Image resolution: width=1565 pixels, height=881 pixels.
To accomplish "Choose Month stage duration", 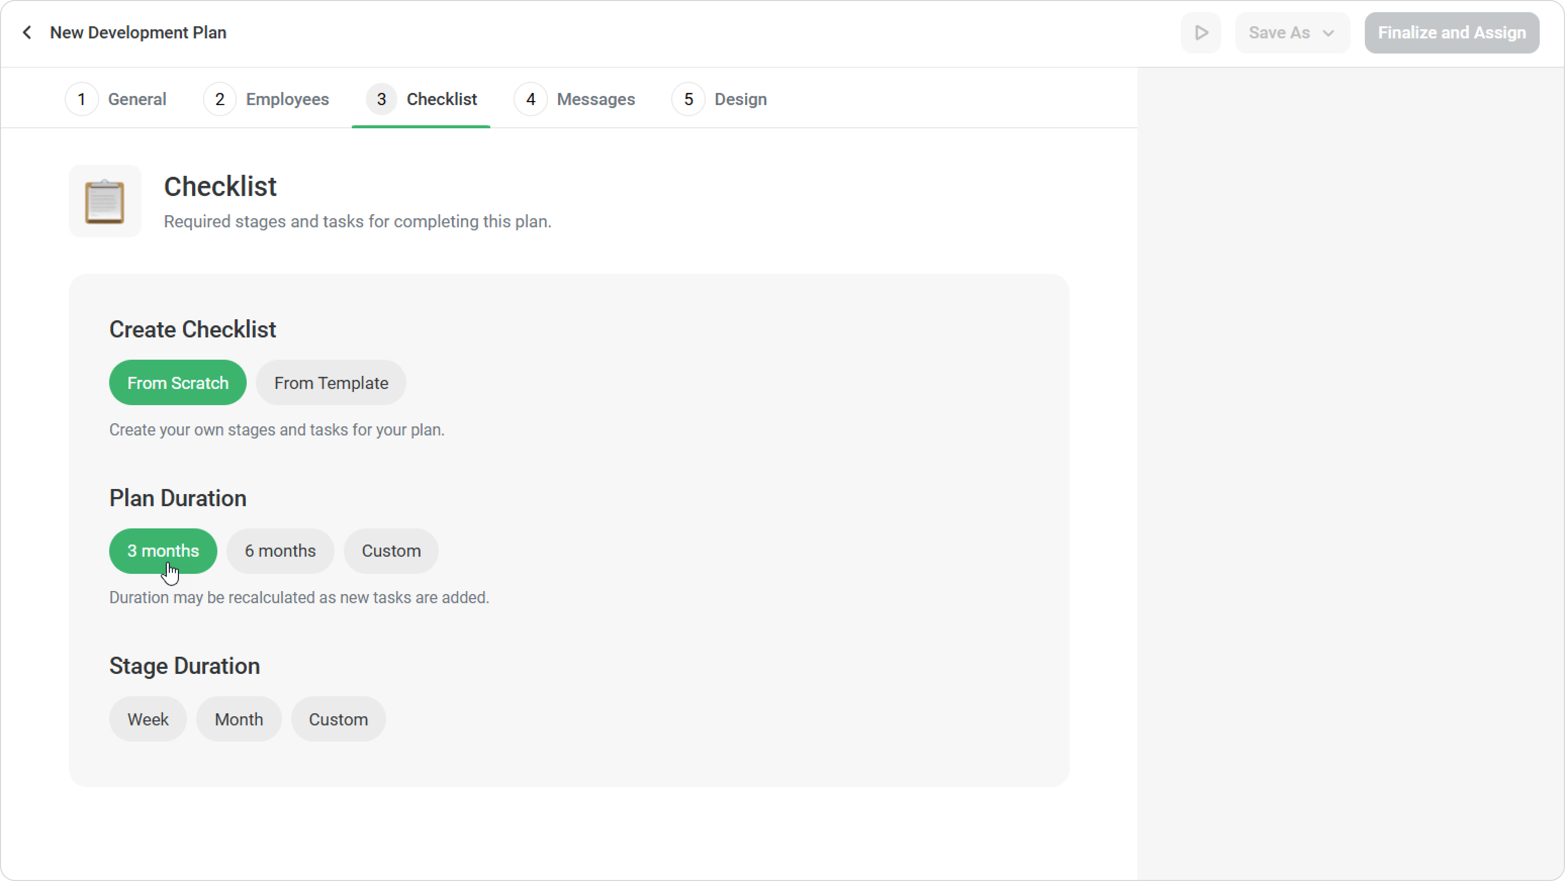I will (239, 719).
